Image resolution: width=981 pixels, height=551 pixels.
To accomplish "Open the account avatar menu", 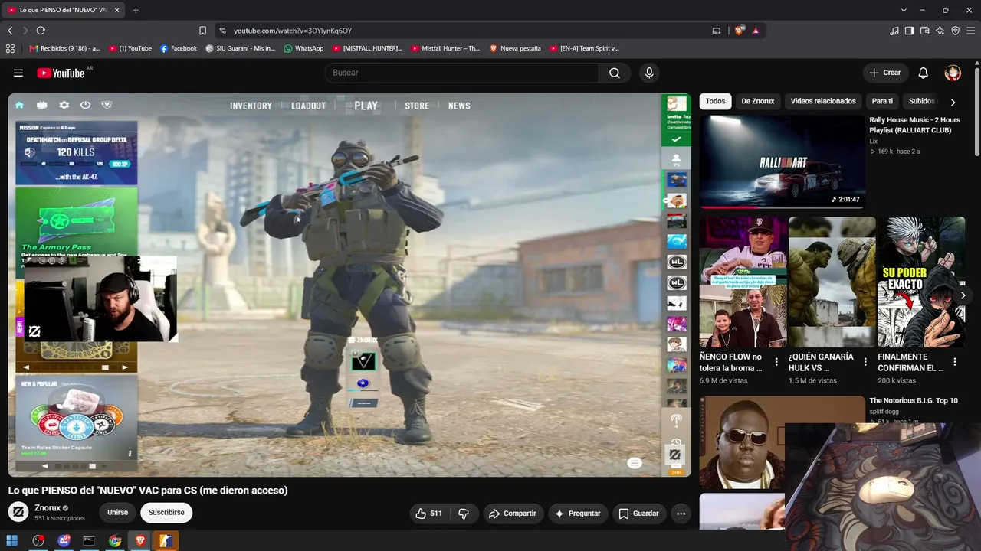I will coord(953,73).
